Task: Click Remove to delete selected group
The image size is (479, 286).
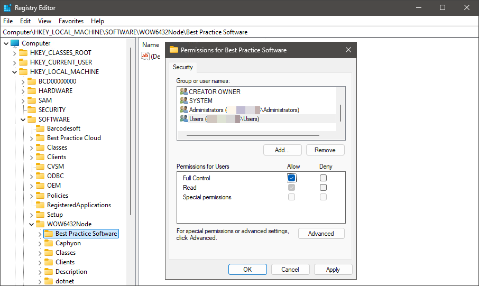Action: pyautogui.click(x=325, y=150)
